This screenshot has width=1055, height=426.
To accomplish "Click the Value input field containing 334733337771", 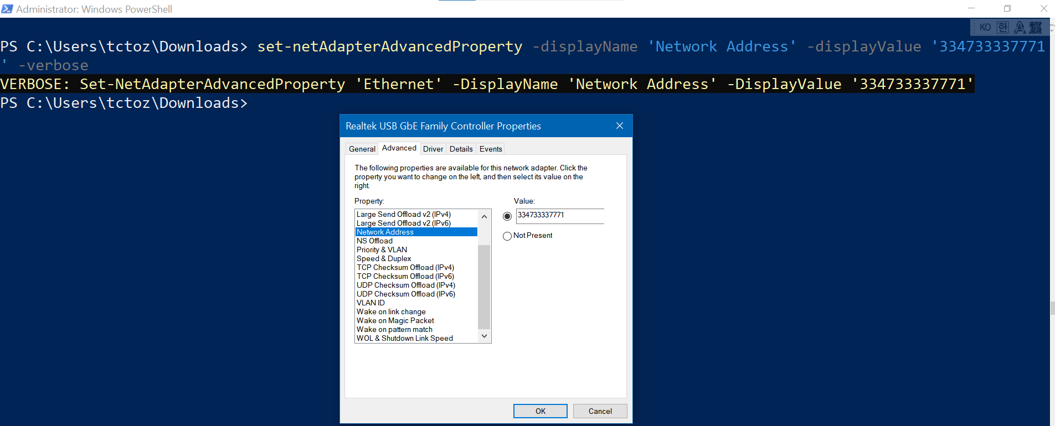I will [560, 216].
